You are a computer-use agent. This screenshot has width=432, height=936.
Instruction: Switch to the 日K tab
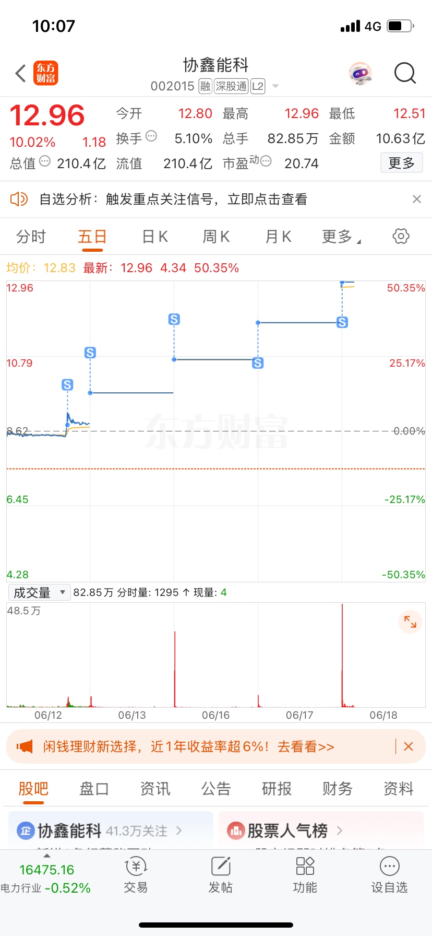[x=155, y=237]
